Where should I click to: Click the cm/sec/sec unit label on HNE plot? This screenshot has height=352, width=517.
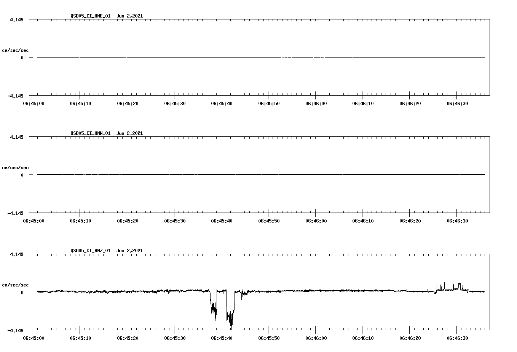pos(15,50)
